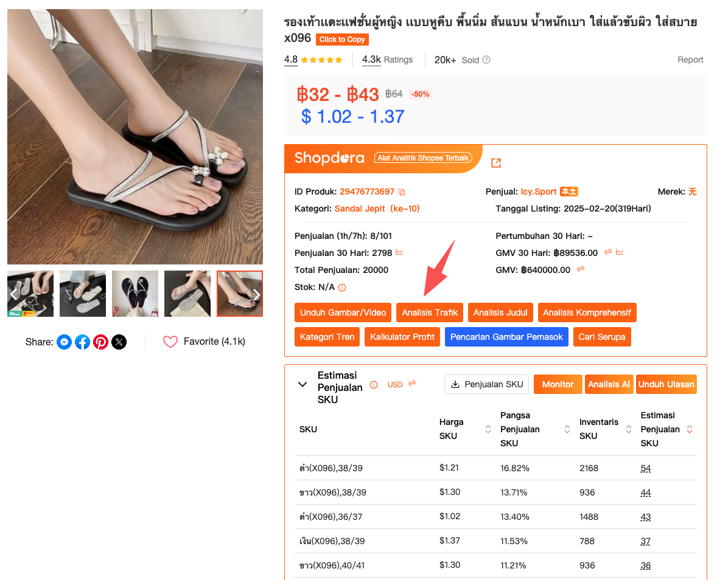Viewport: 717px width, 580px height.
Task: Select the black sandals thumbnail
Action: [135, 294]
